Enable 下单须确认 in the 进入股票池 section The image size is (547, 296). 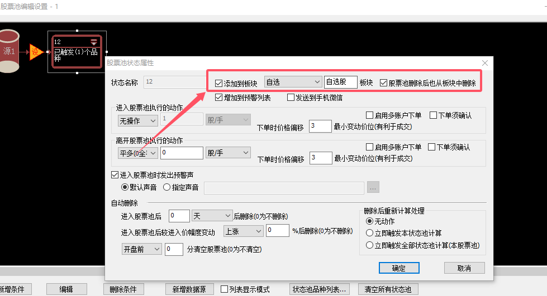click(433, 115)
